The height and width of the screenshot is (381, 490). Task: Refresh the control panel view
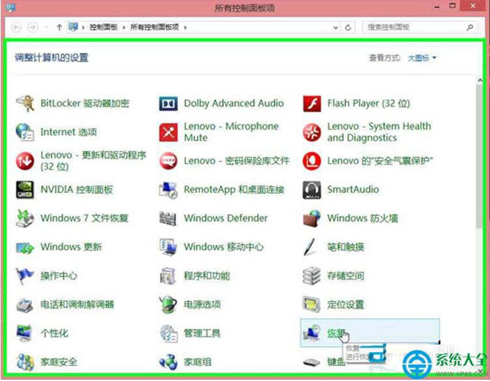pyautogui.click(x=348, y=27)
